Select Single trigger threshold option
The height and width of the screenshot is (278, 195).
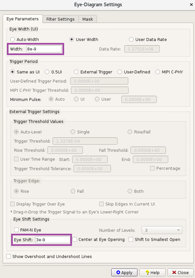point(73,132)
